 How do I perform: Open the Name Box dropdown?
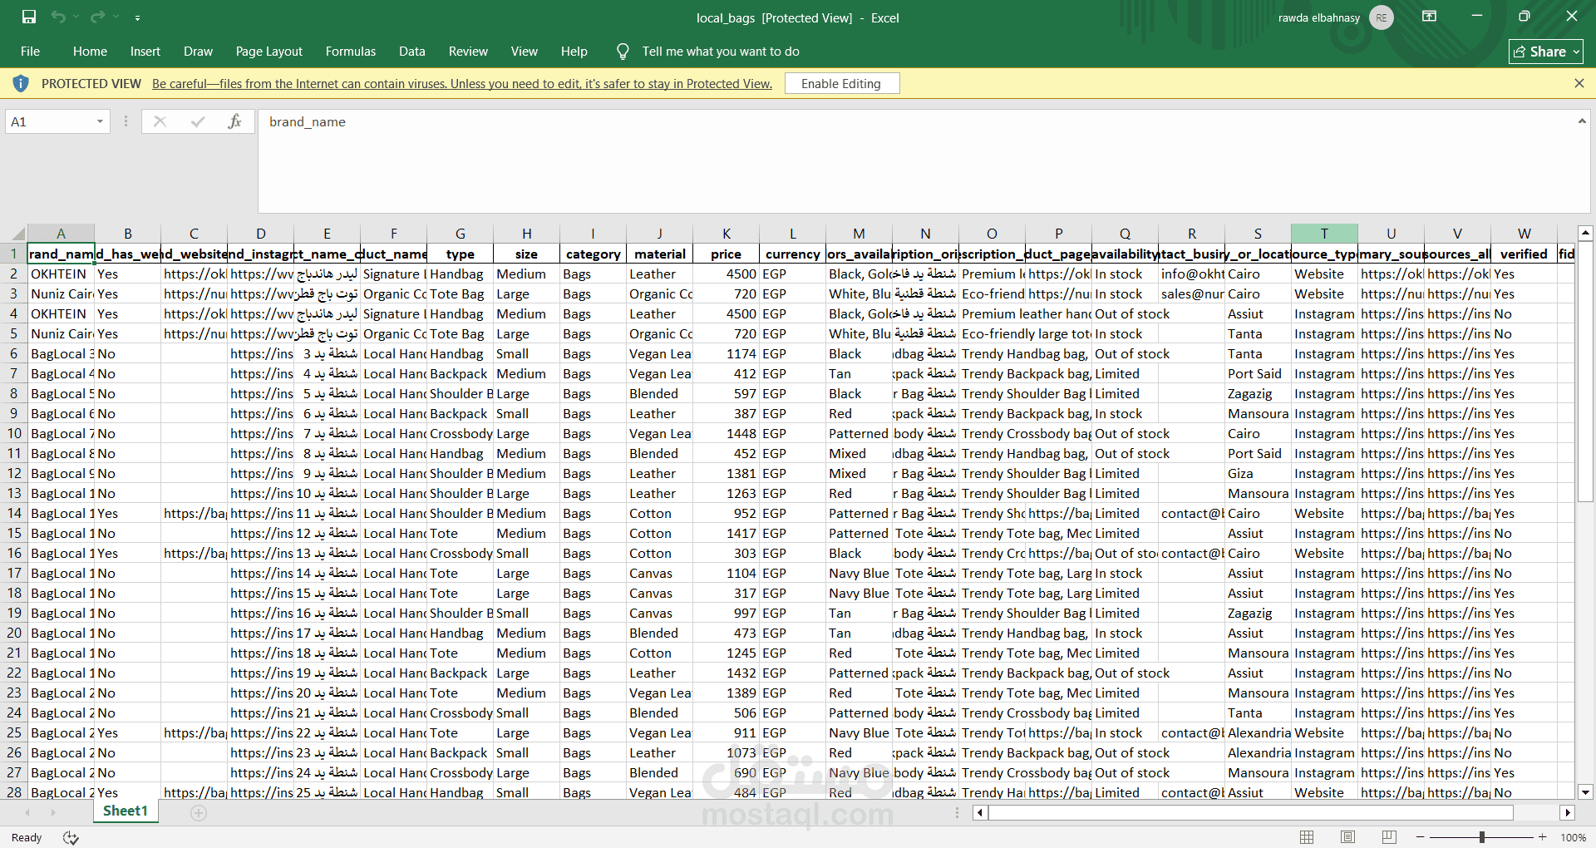tap(100, 121)
